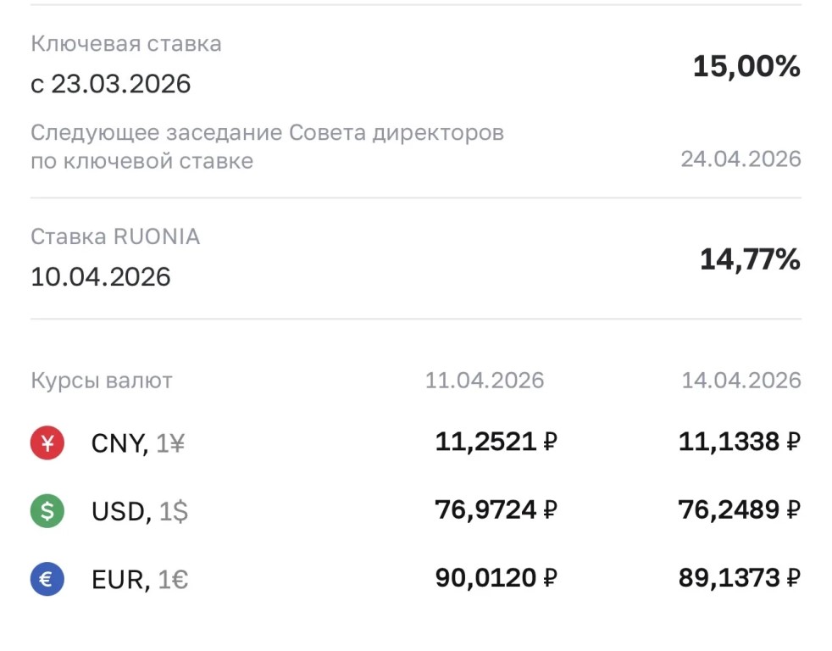Open the Ключевая ставка label
This screenshot has height=651, width=832.
pos(126,44)
